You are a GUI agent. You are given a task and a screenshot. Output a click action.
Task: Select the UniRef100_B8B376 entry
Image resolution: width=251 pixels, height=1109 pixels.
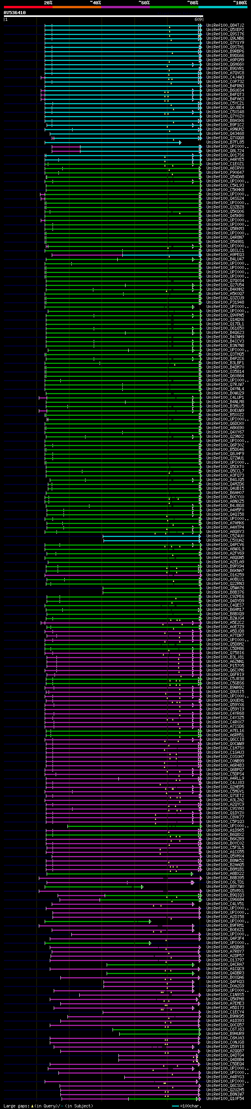click(x=225, y=592)
